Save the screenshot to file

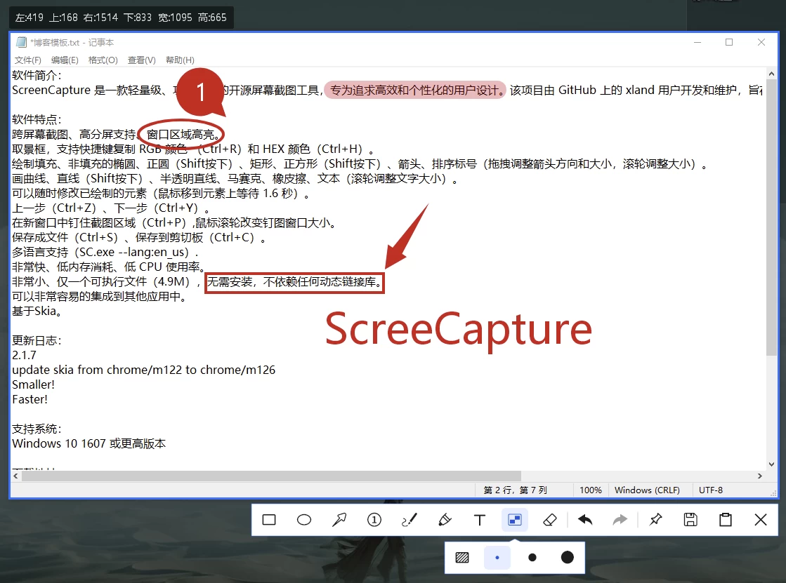tap(690, 520)
